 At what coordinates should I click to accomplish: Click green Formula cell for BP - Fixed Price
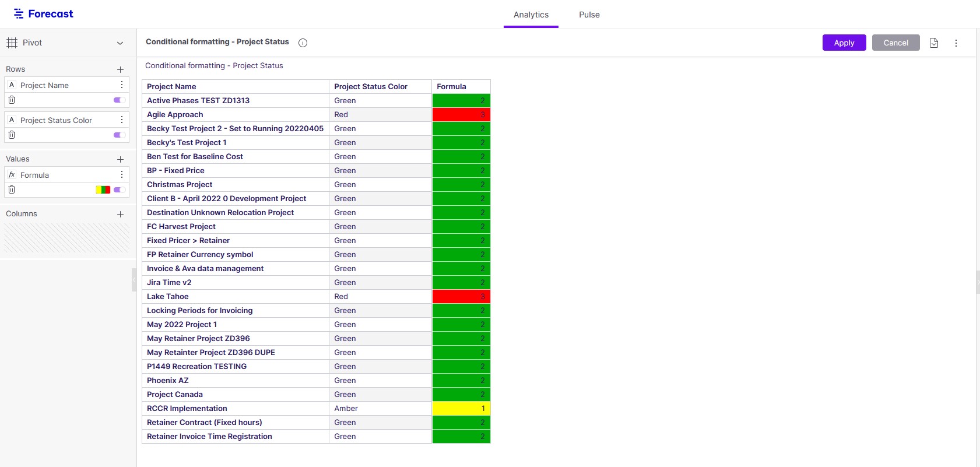[461, 171]
